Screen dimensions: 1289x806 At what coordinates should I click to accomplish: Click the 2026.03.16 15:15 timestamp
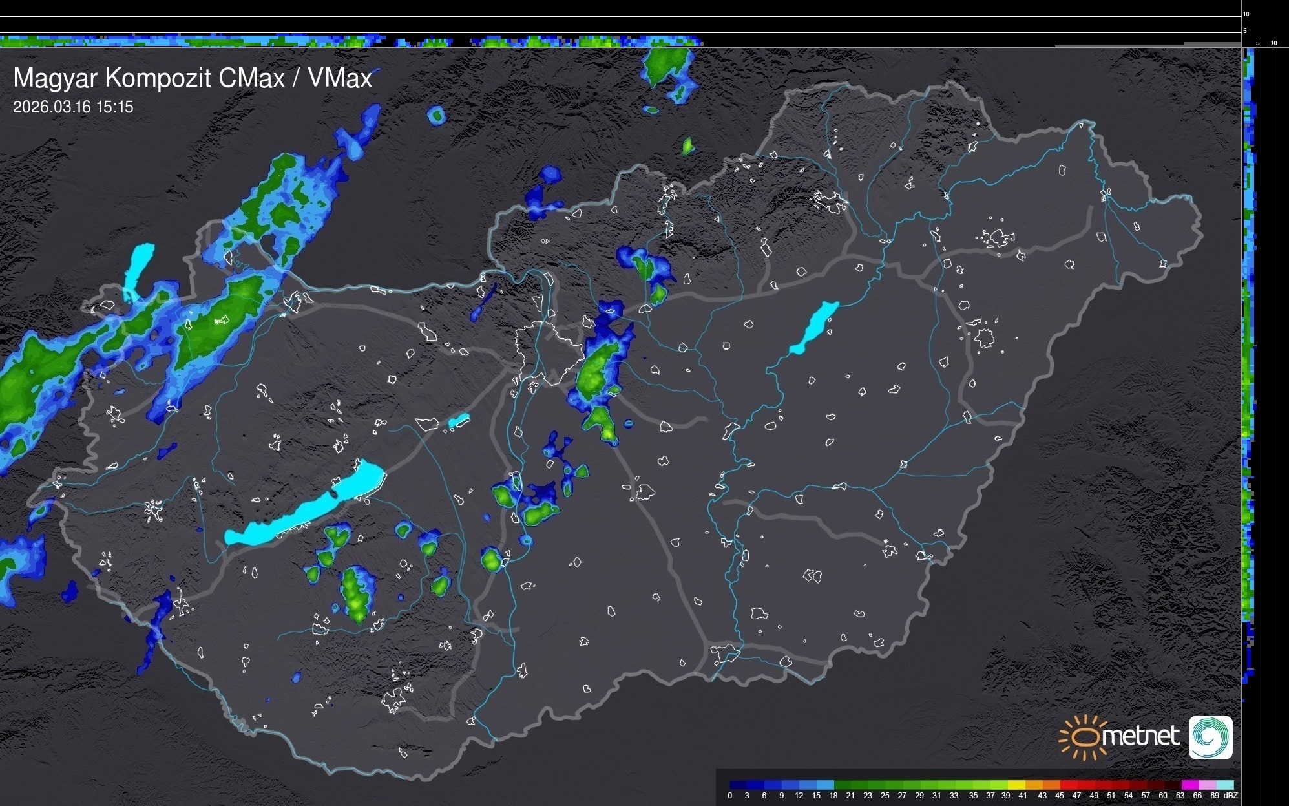pos(73,107)
